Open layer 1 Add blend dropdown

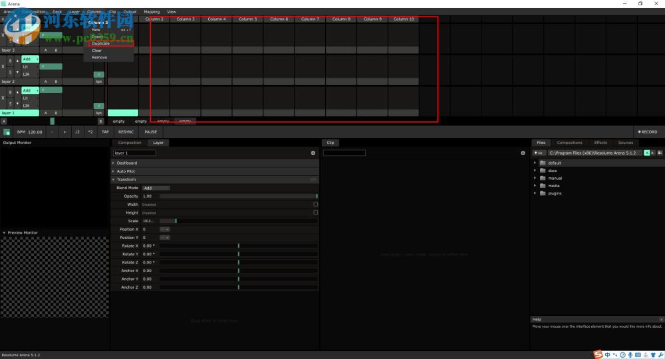pyautogui.click(x=30, y=90)
